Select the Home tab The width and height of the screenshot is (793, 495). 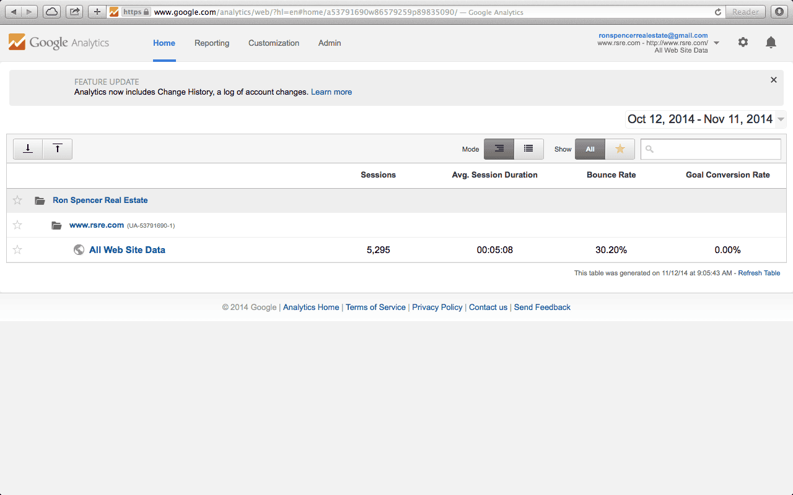pyautogui.click(x=164, y=43)
